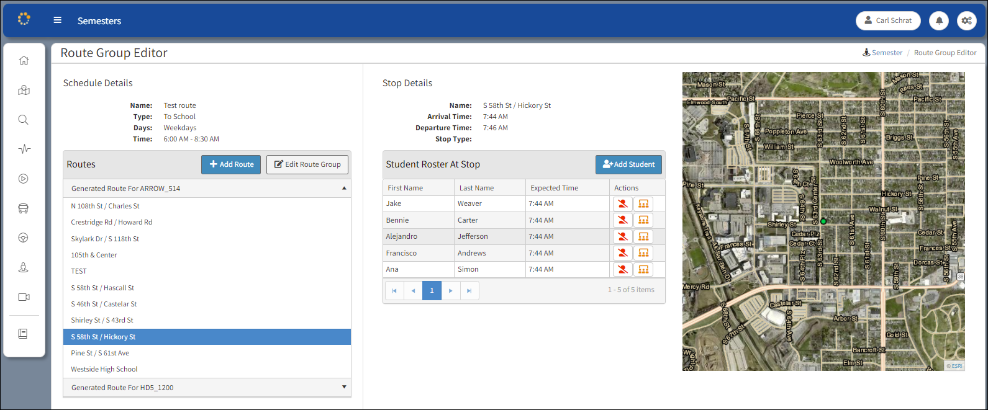Go to Home in the sidebar
Image resolution: width=988 pixels, height=410 pixels.
pyautogui.click(x=24, y=60)
